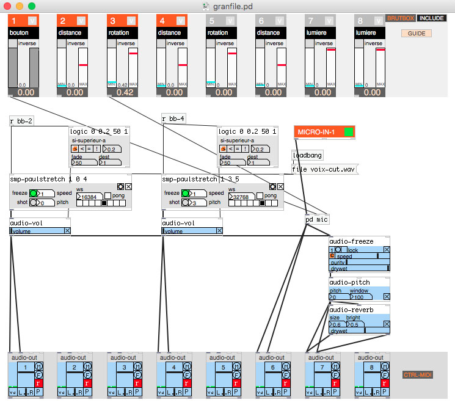
Task: Click the P button on audio-out 1
Action: pyautogui.click(x=38, y=392)
